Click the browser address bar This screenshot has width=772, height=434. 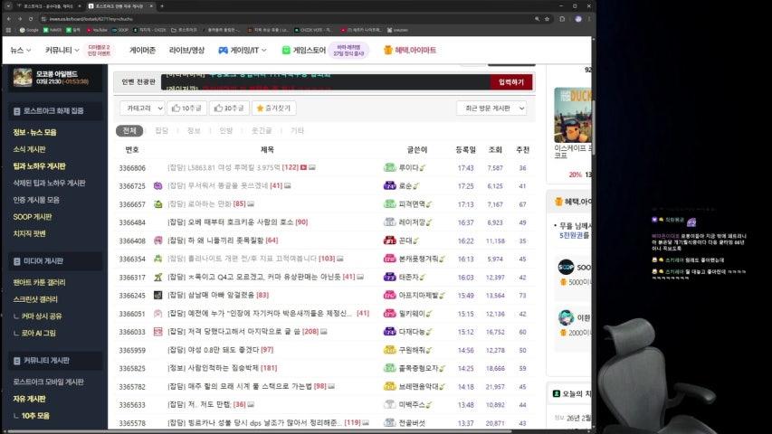click(x=286, y=19)
